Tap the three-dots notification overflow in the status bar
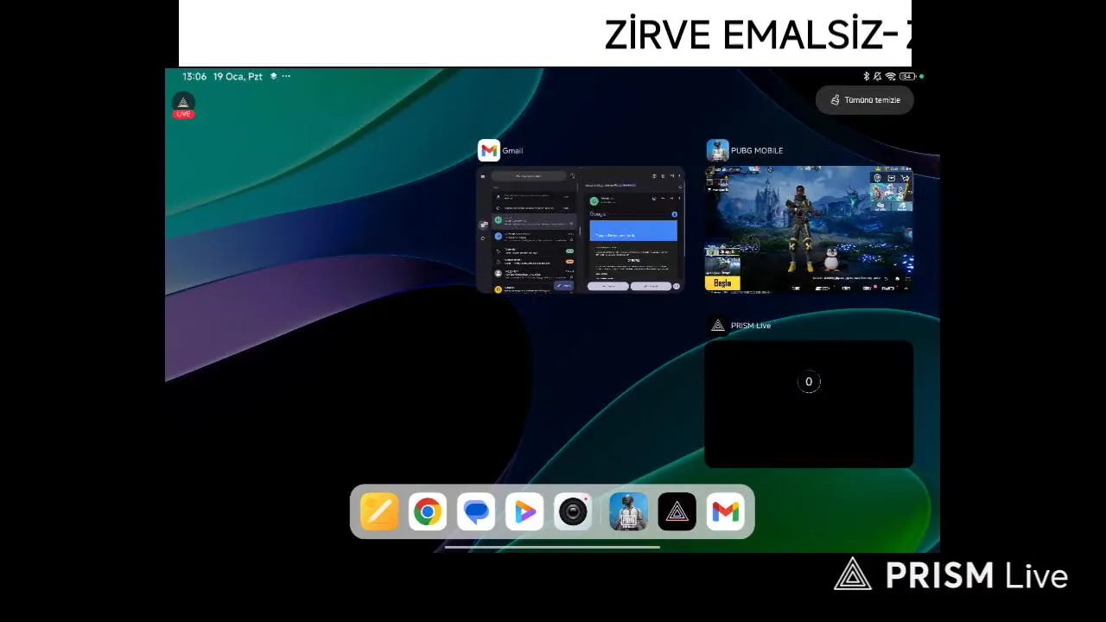The height and width of the screenshot is (622, 1106). (x=286, y=76)
